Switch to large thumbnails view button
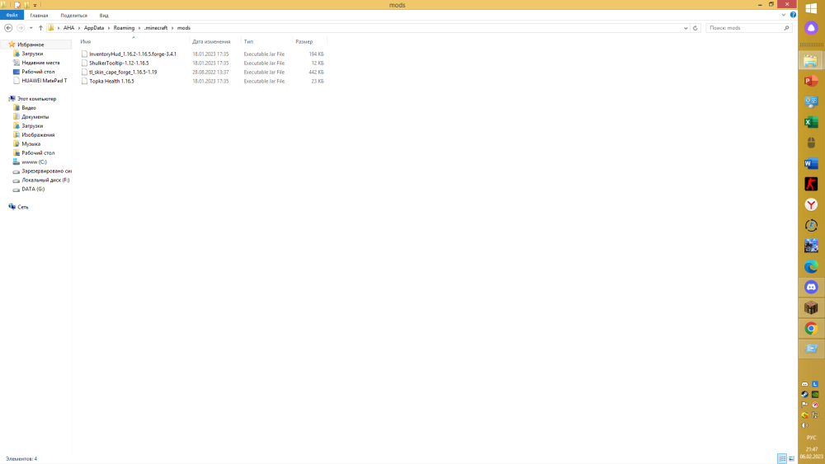 tap(791, 459)
